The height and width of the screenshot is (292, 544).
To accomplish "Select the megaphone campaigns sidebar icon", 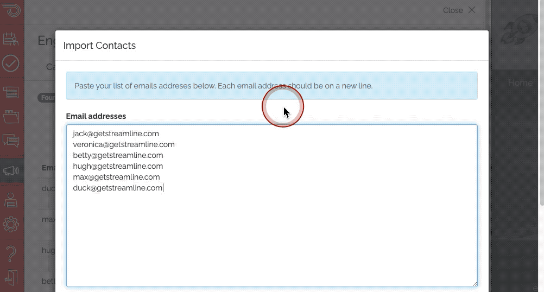I will point(11,170).
